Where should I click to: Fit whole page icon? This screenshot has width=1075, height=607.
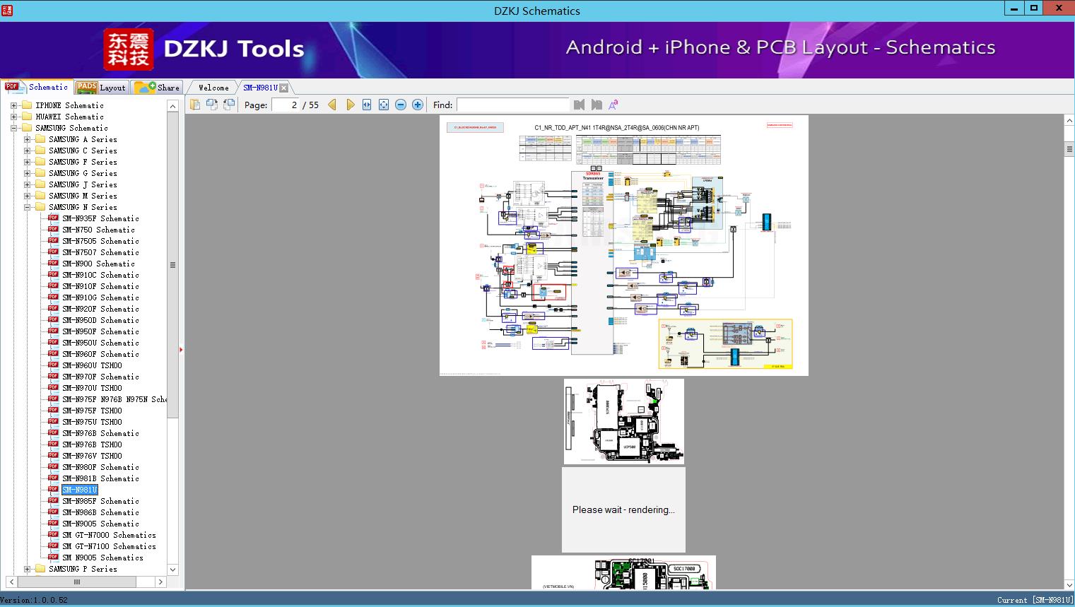(384, 105)
